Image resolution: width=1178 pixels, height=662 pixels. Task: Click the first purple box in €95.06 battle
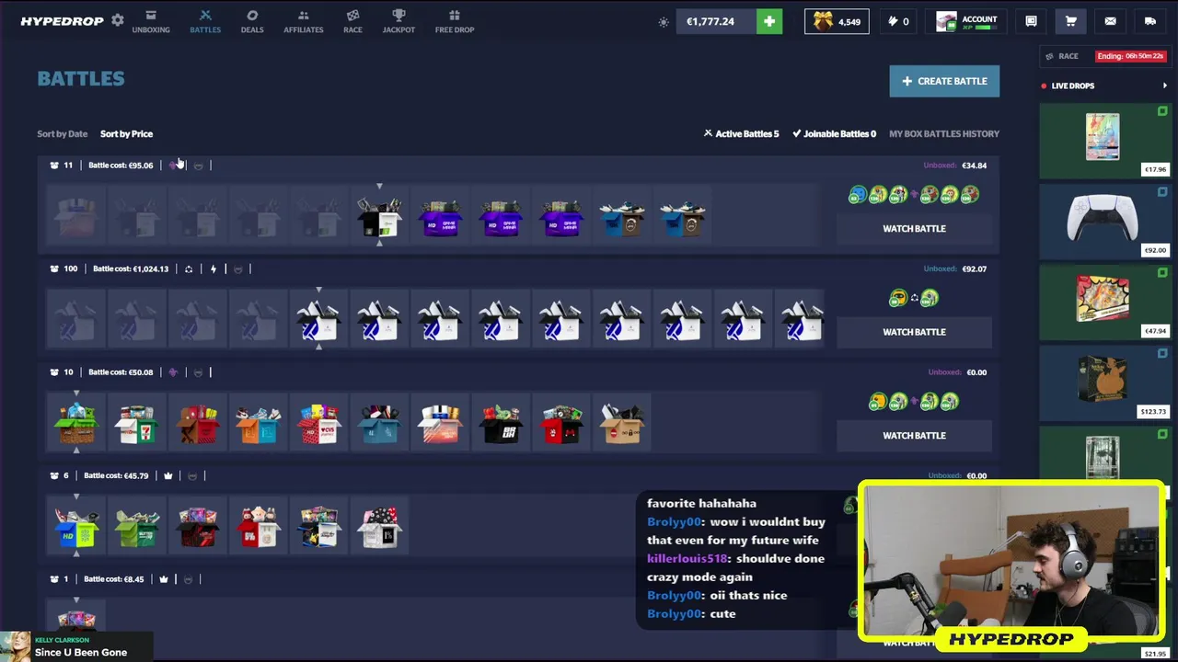(x=440, y=218)
